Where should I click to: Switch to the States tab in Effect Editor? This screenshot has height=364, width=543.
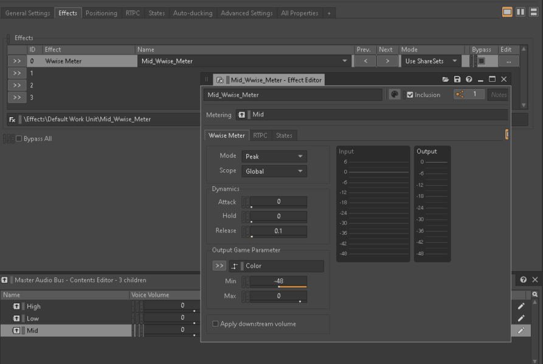284,135
